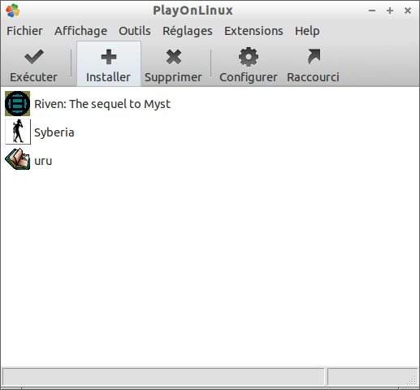Open the Outils menu

click(135, 31)
